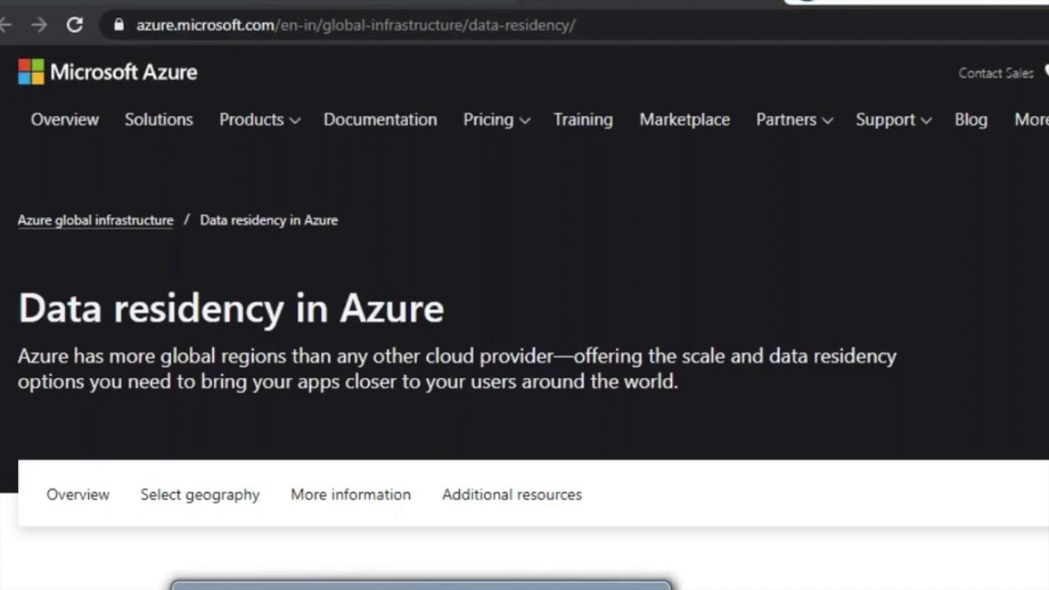Viewport: 1049px width, 590px height.
Task: Click the browser forward arrow
Action: pyautogui.click(x=39, y=25)
